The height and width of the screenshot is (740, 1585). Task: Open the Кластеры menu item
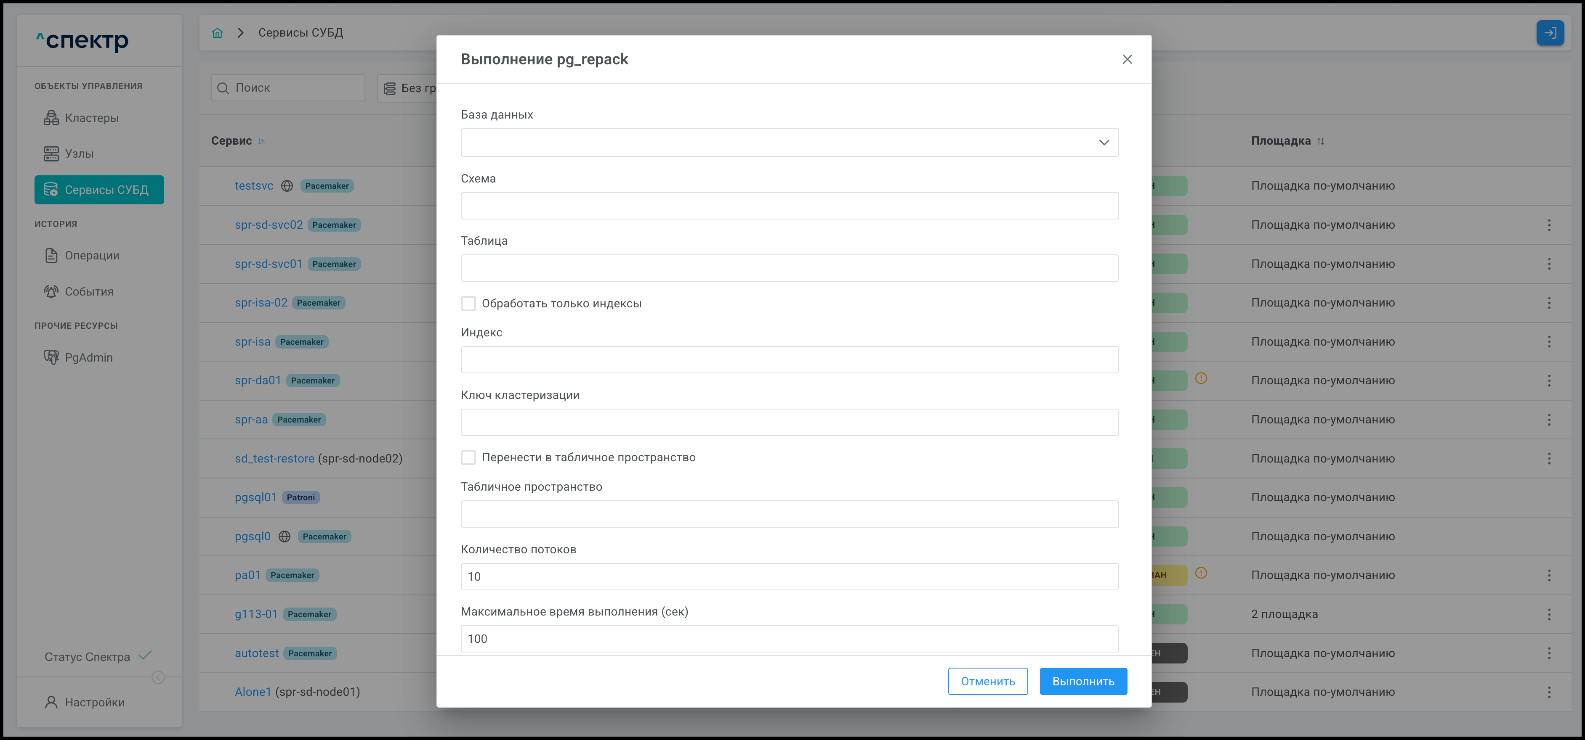tap(92, 117)
